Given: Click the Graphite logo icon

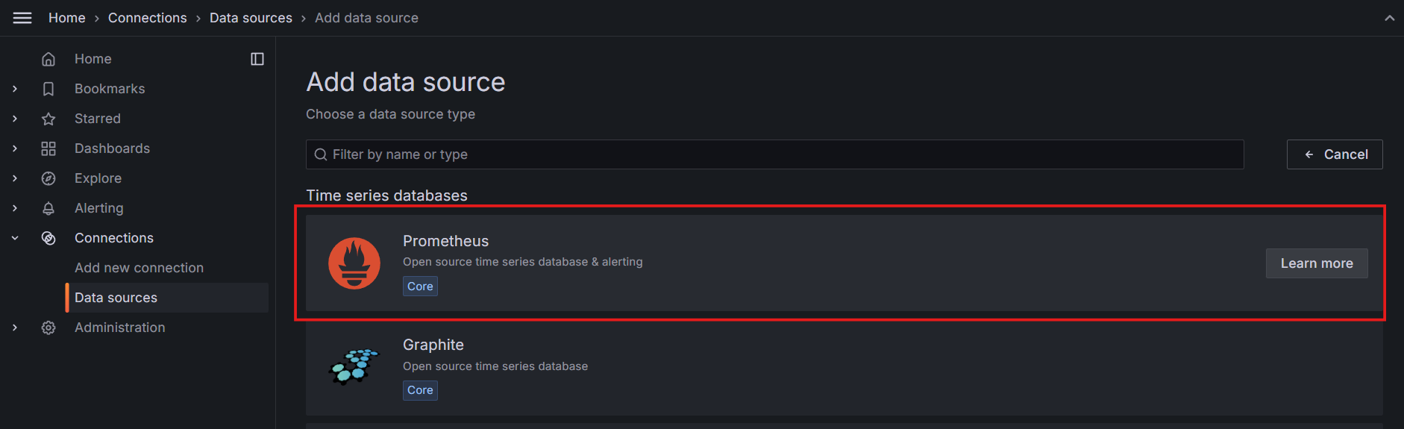Looking at the screenshot, I should (x=354, y=366).
